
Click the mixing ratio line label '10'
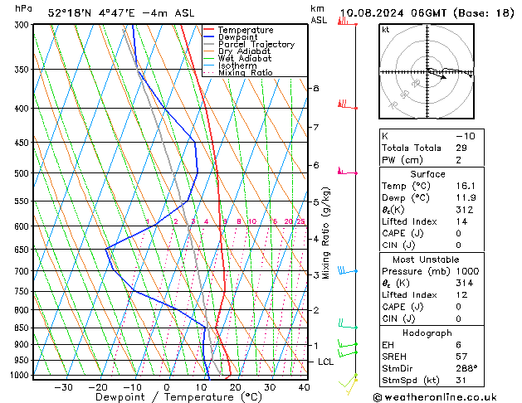pyautogui.click(x=252, y=221)
